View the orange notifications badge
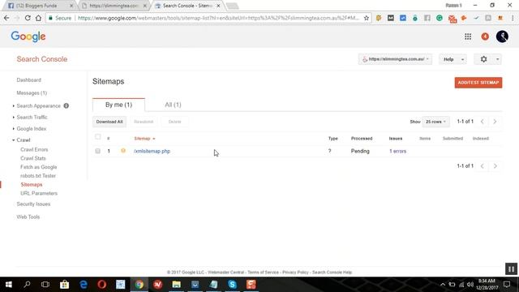Image resolution: width=519 pixels, height=292 pixels. [x=485, y=36]
